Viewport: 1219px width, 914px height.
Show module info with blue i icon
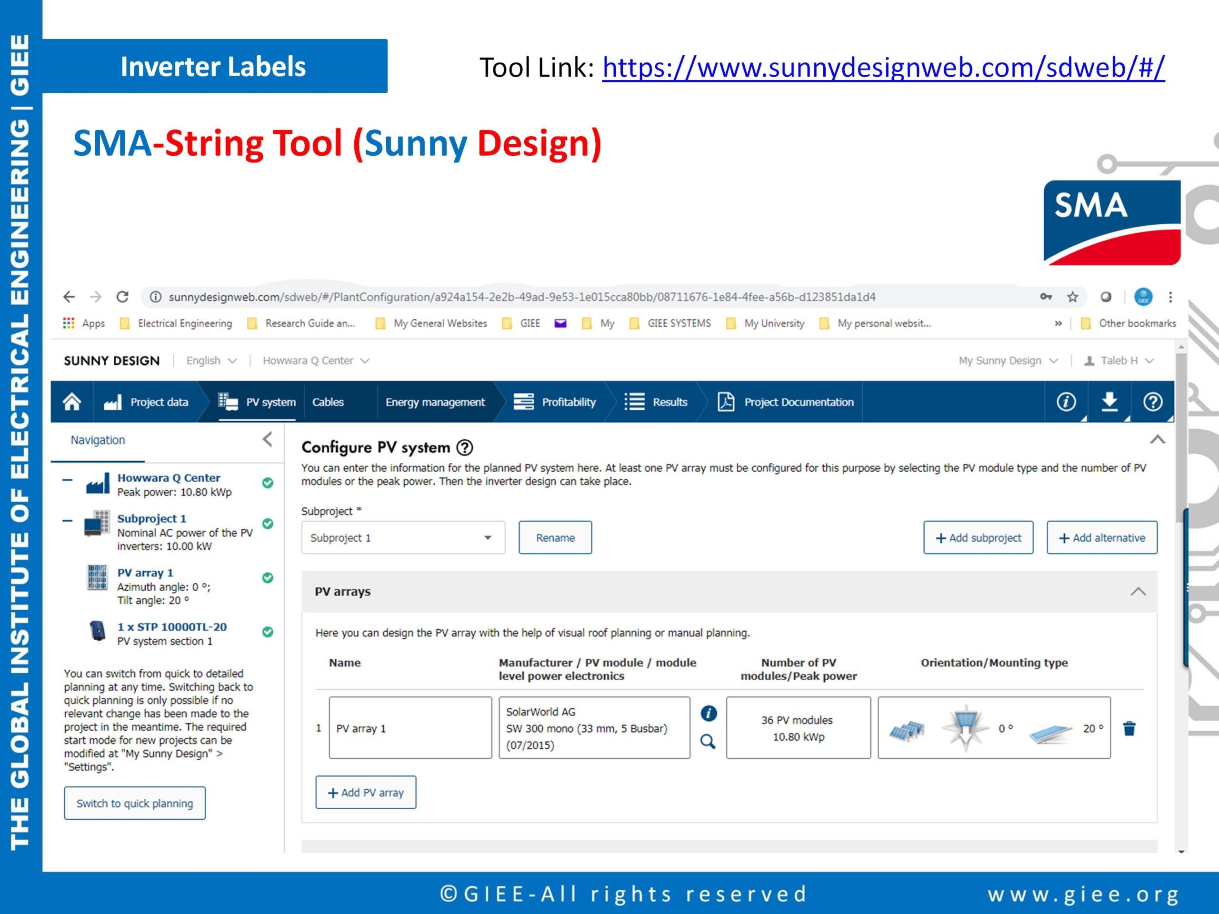coord(708,714)
